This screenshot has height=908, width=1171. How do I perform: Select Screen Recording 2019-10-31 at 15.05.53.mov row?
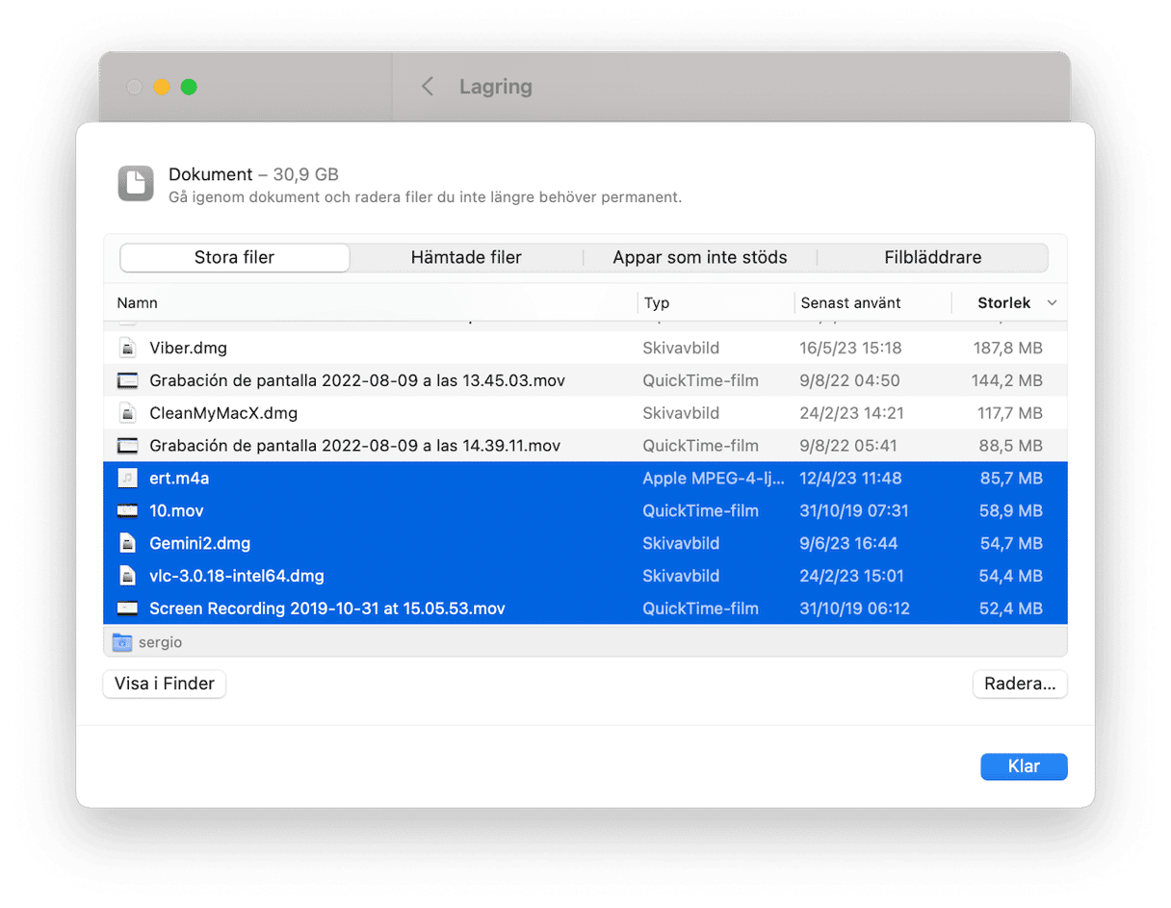coord(327,610)
